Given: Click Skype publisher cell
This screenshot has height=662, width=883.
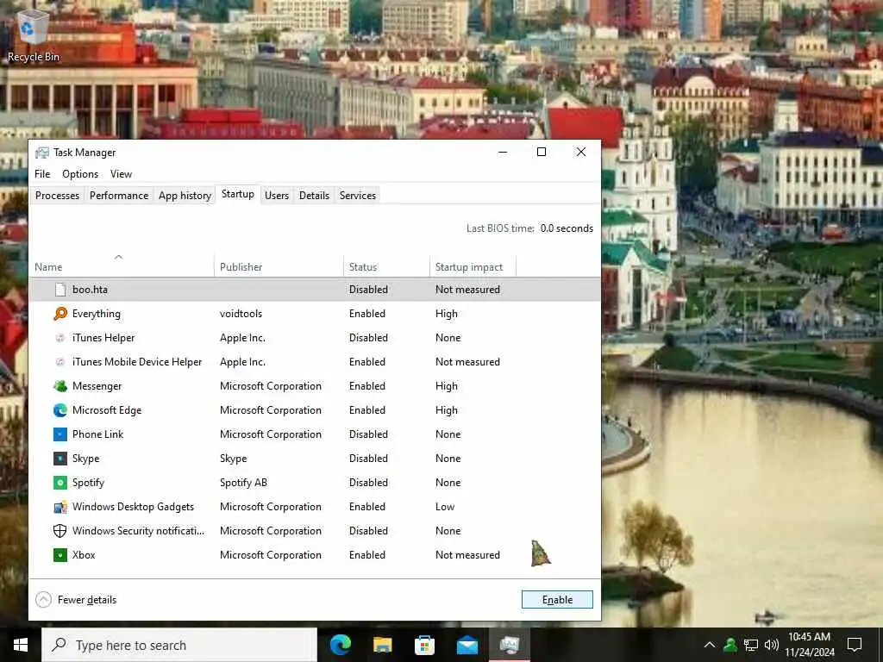Looking at the screenshot, I should (x=233, y=459).
